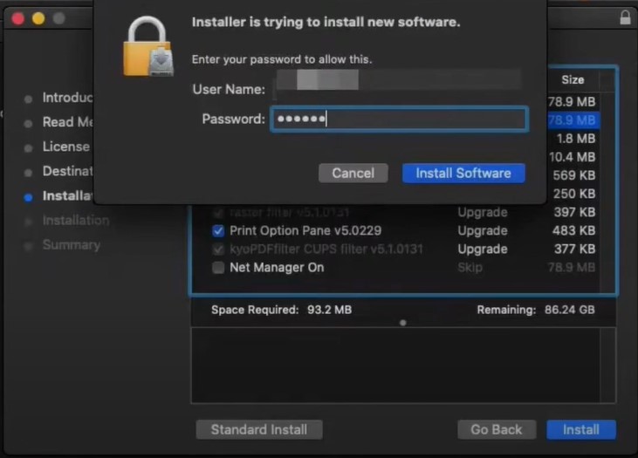Click the lock icon in title bar corner
The height and width of the screenshot is (458, 638).
click(625, 17)
